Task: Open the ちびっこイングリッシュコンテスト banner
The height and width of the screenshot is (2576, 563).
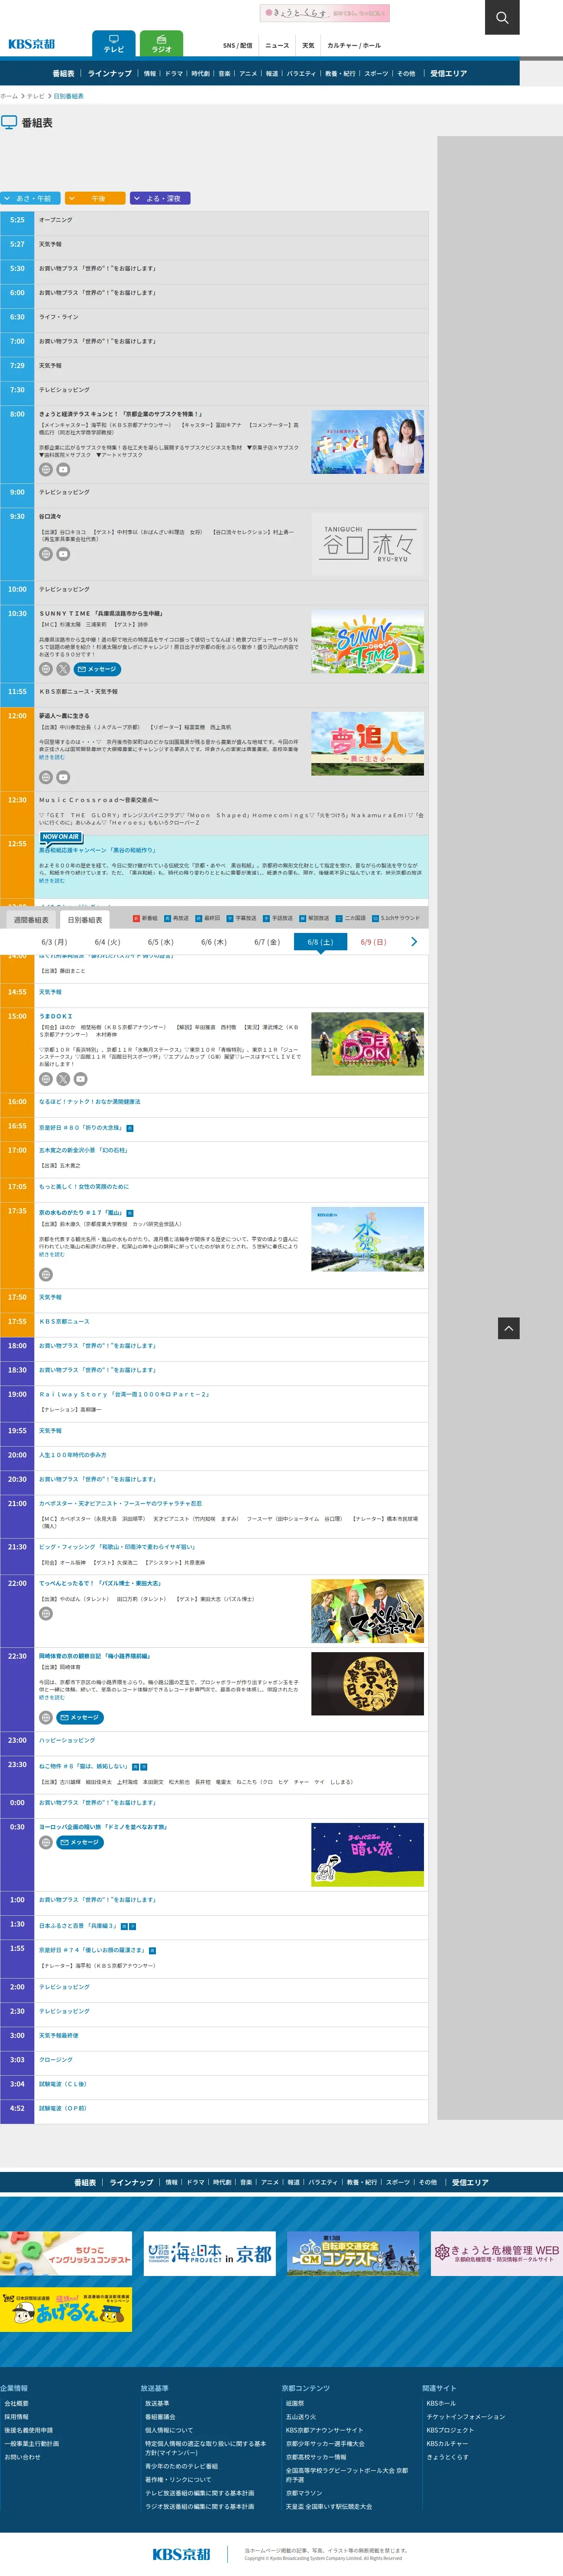Action: point(66,2253)
